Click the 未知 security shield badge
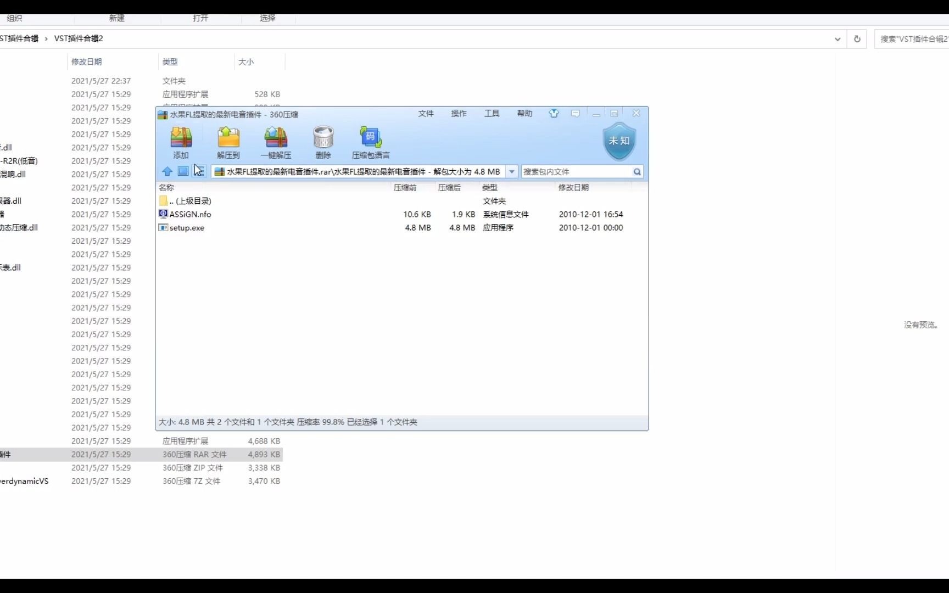Image resolution: width=949 pixels, height=593 pixels. coord(619,141)
